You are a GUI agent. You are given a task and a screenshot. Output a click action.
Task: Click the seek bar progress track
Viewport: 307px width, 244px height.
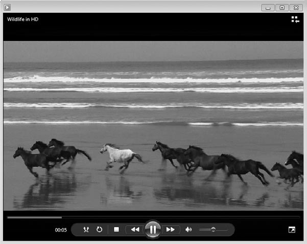pyautogui.click(x=153, y=217)
